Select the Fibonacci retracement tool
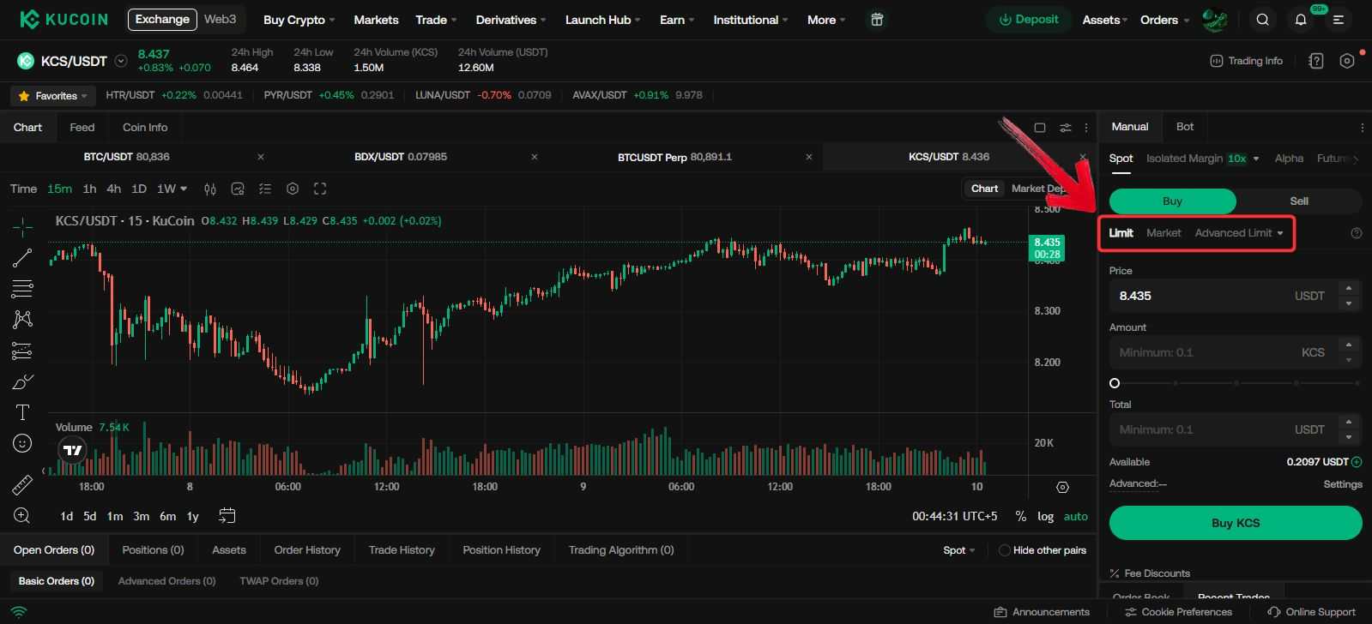Image resolution: width=1372 pixels, height=624 pixels. pyautogui.click(x=22, y=288)
